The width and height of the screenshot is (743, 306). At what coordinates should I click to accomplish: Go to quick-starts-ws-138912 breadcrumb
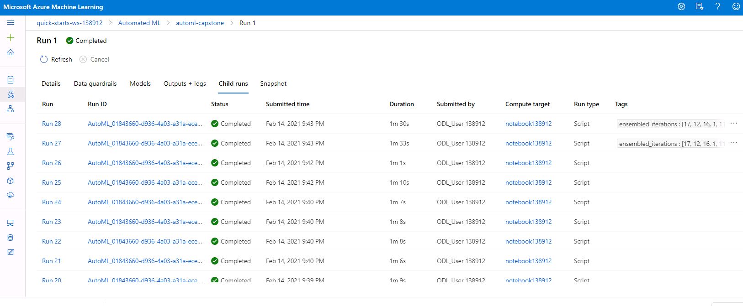tap(69, 23)
